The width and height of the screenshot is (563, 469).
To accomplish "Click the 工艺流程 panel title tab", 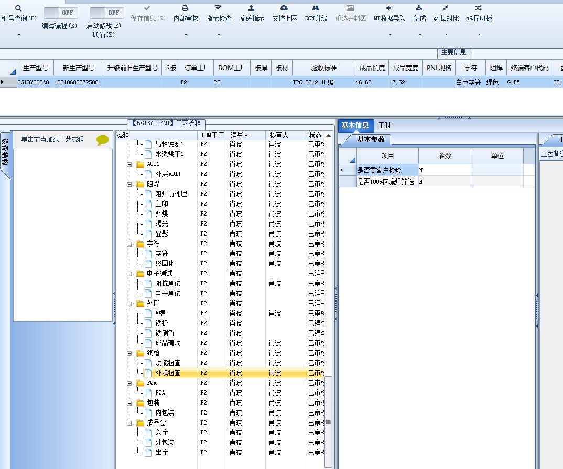I will tap(167, 124).
